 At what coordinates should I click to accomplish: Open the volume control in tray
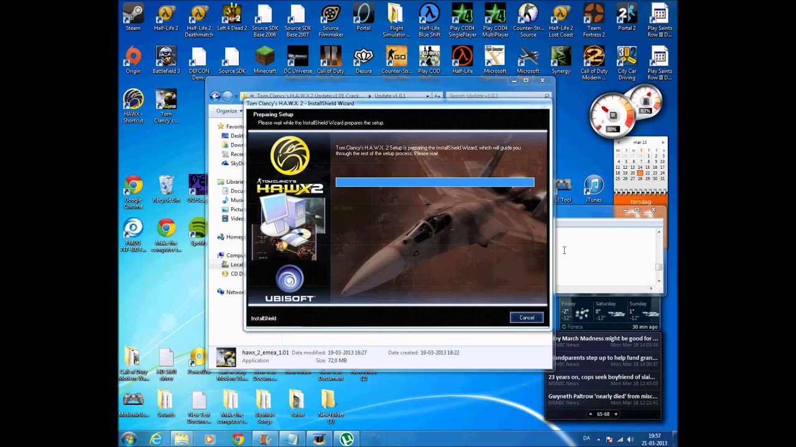click(x=631, y=438)
